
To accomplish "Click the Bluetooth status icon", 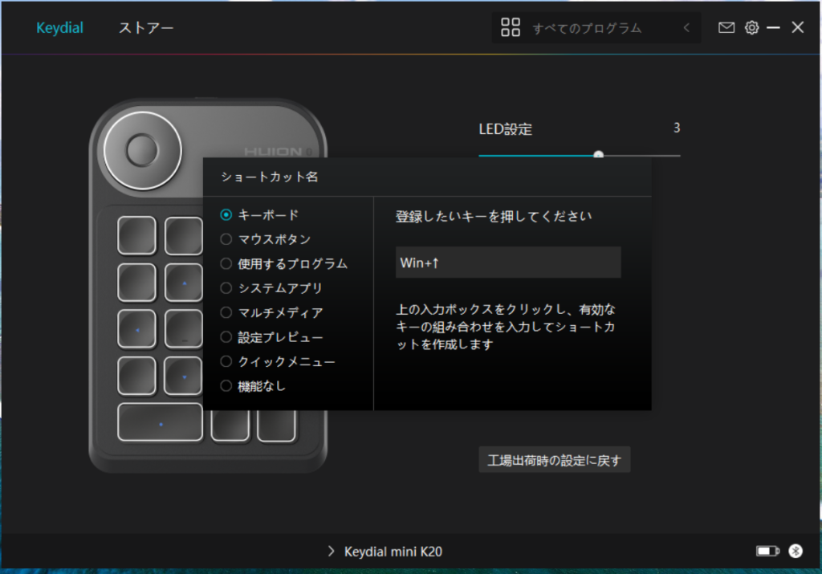I will [795, 551].
